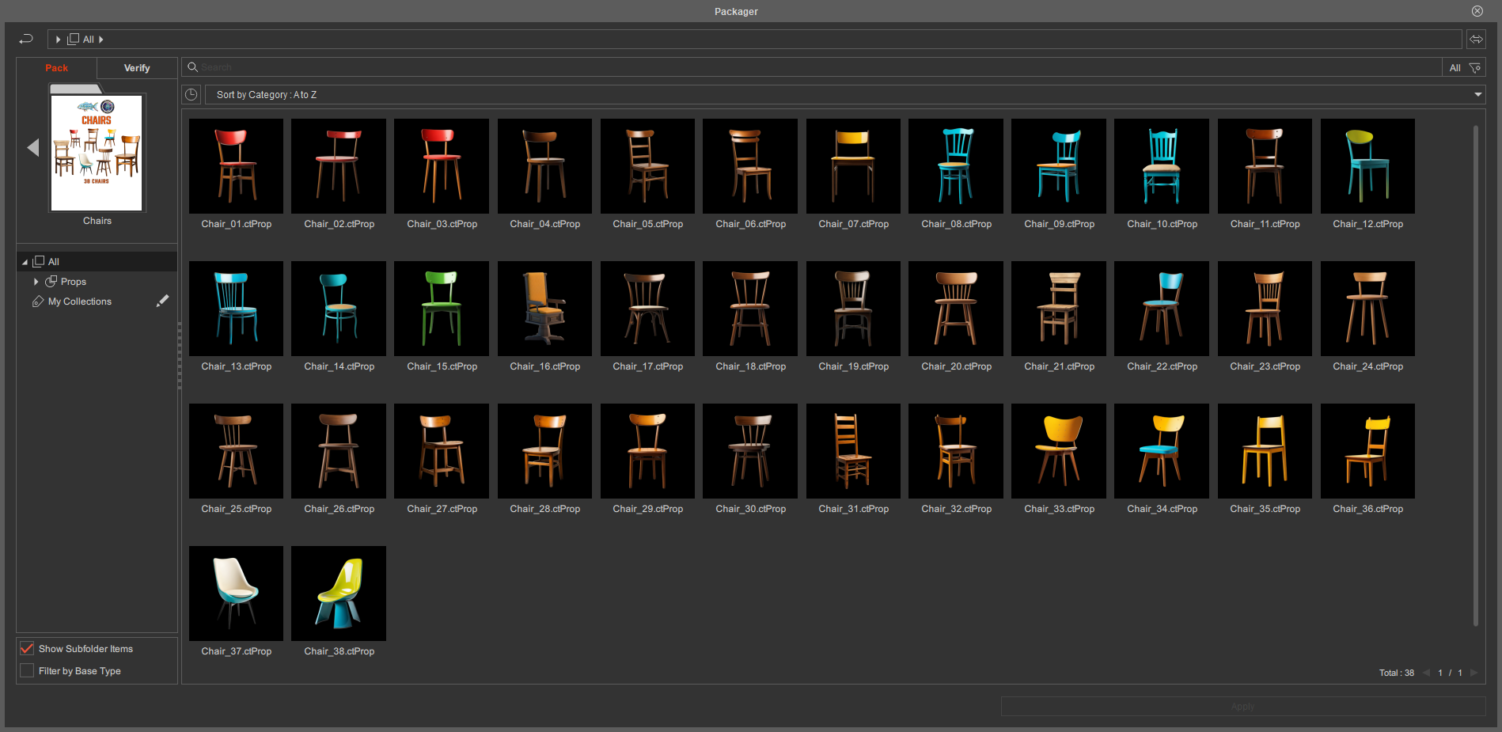Toggle Show Subfolder Items checkbox

point(27,648)
